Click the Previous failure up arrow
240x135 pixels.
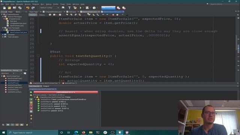[31, 116]
